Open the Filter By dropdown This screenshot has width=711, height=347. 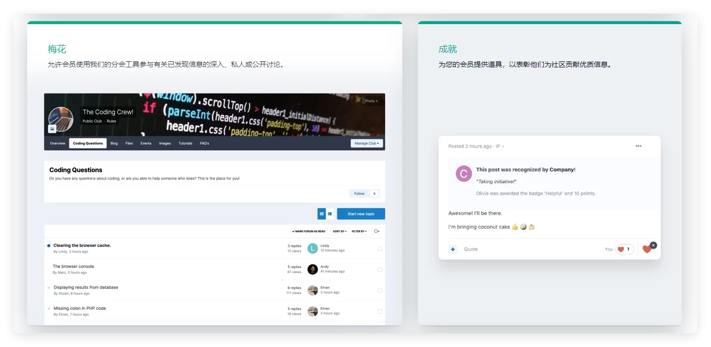(x=359, y=231)
